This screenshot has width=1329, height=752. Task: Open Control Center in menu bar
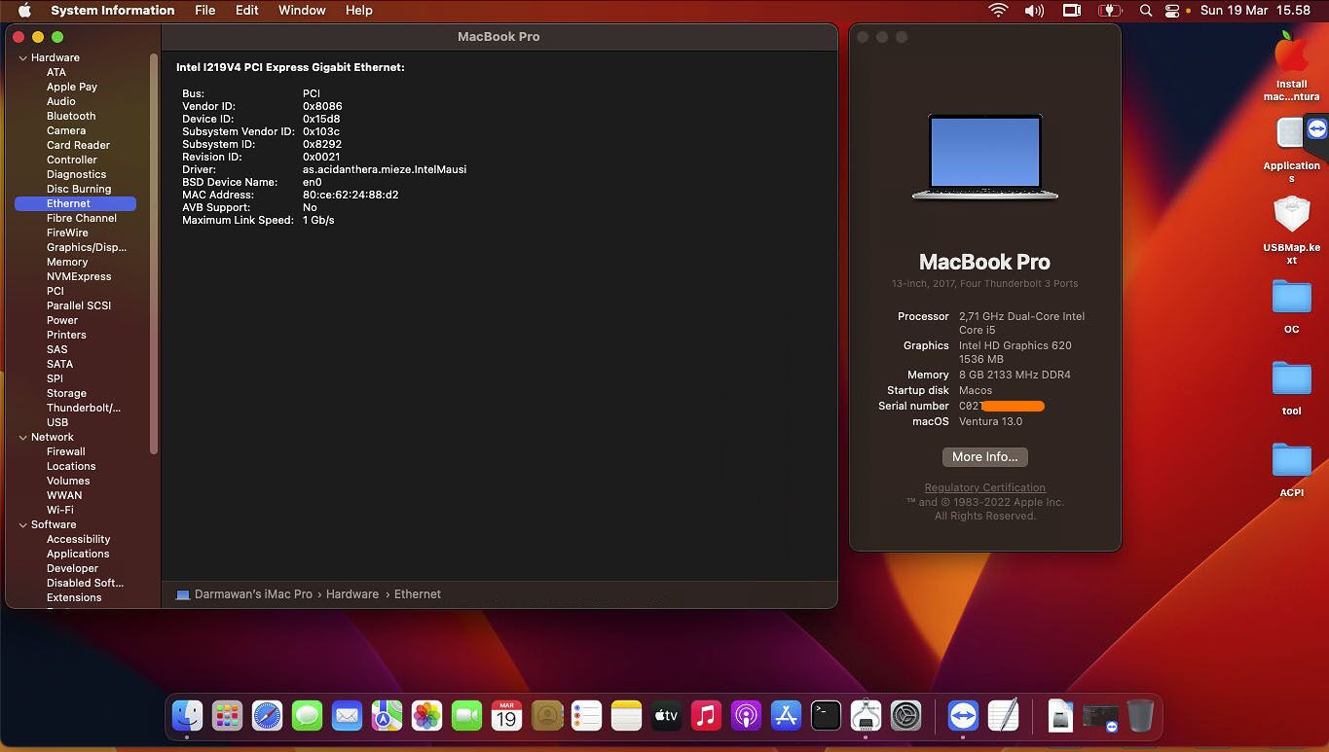click(x=1172, y=11)
